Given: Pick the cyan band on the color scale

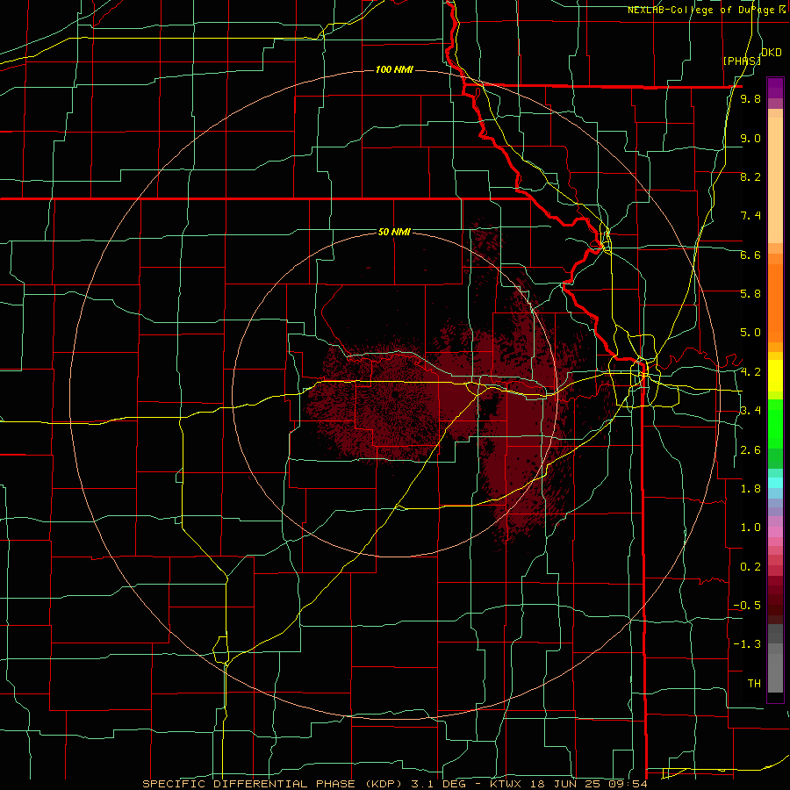Looking at the screenshot, I should (775, 483).
